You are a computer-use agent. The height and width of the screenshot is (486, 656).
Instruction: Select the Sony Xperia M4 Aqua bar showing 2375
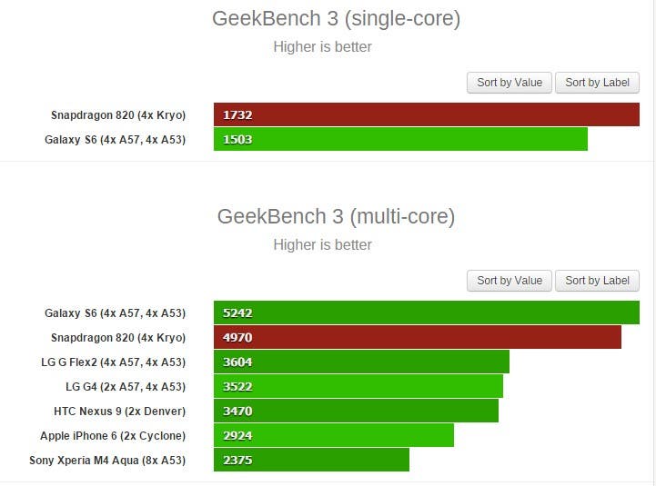[311, 460]
